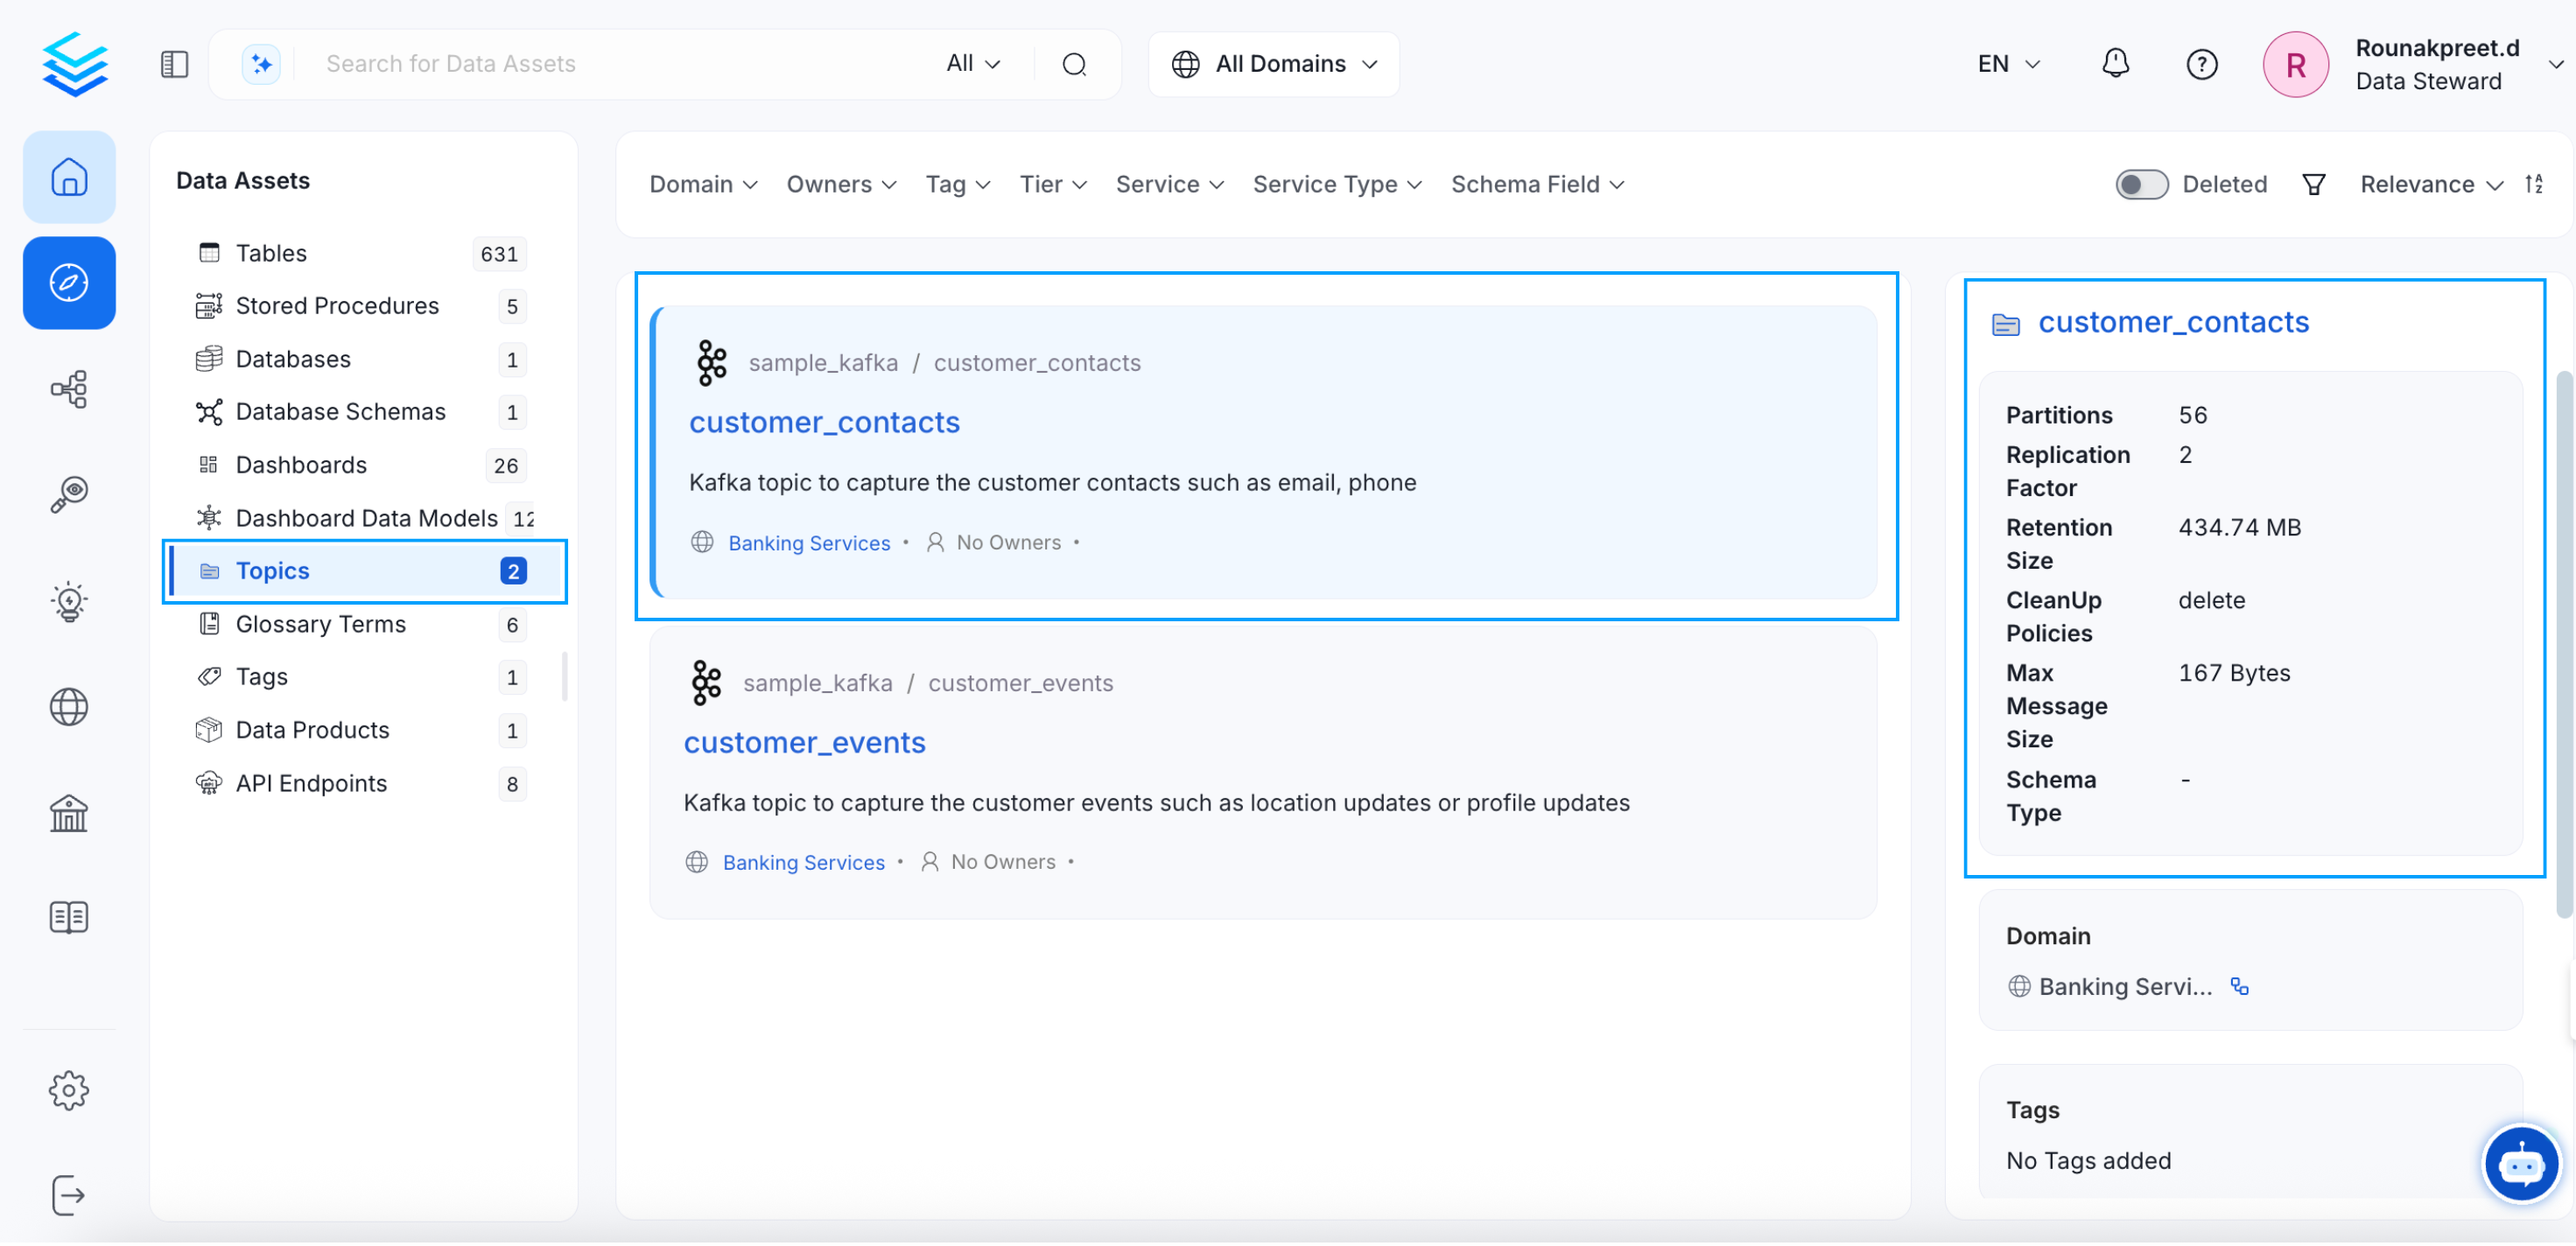
Task: Click the filter funnel icon near Relevance
Action: point(2313,183)
